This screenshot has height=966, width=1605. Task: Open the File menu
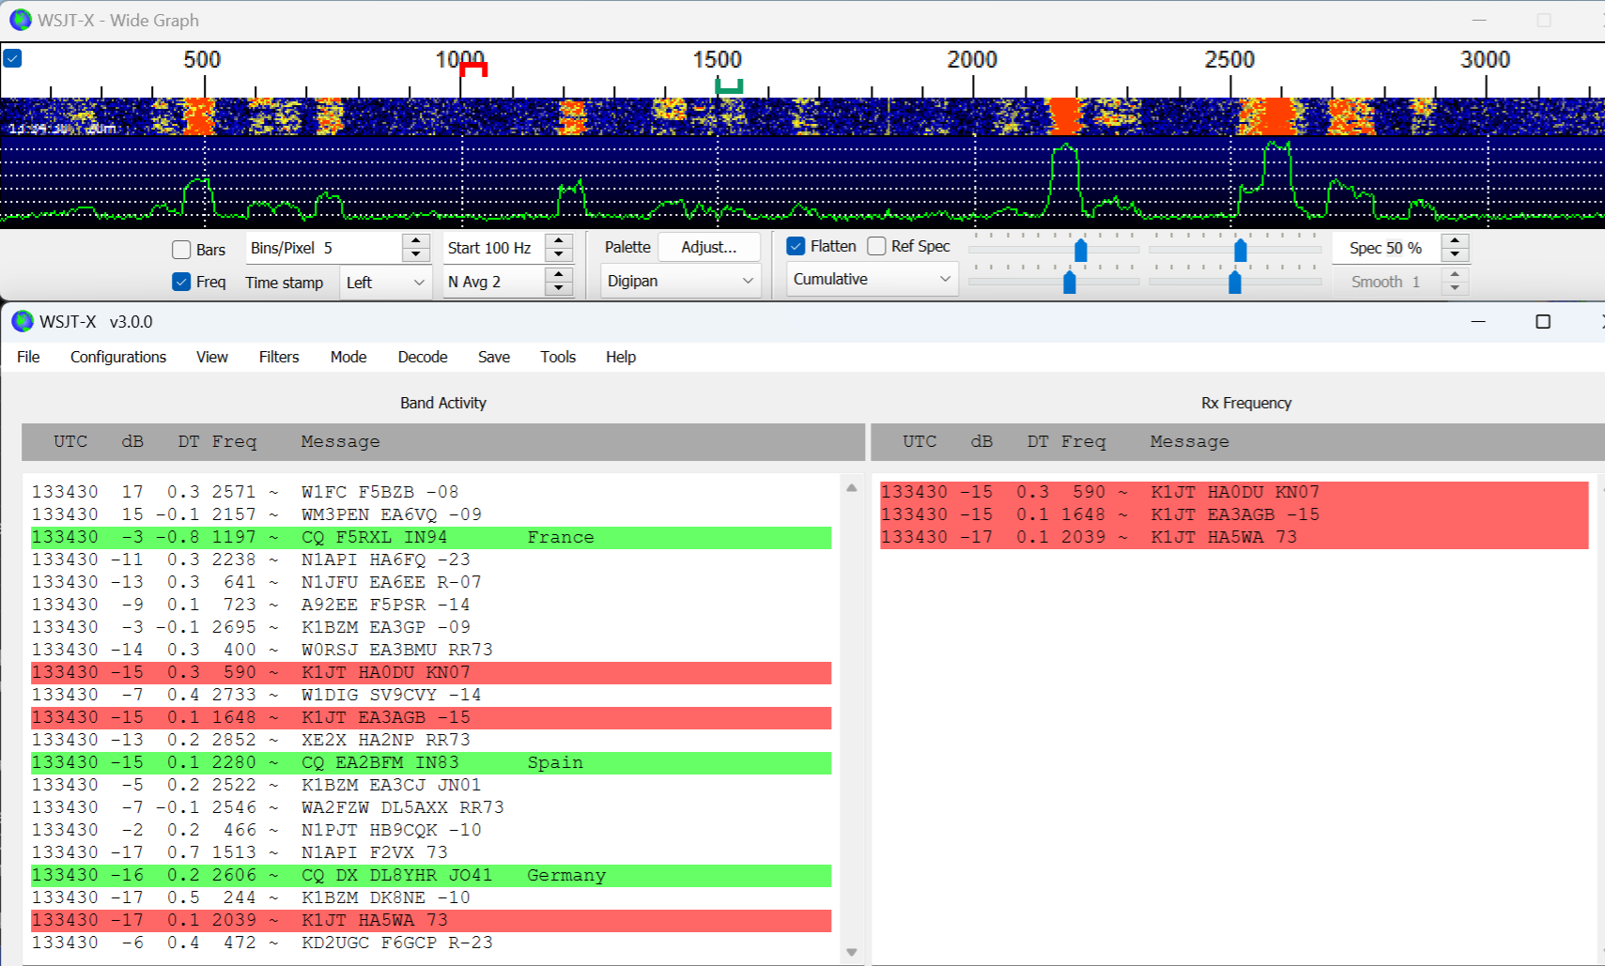pyautogui.click(x=28, y=357)
